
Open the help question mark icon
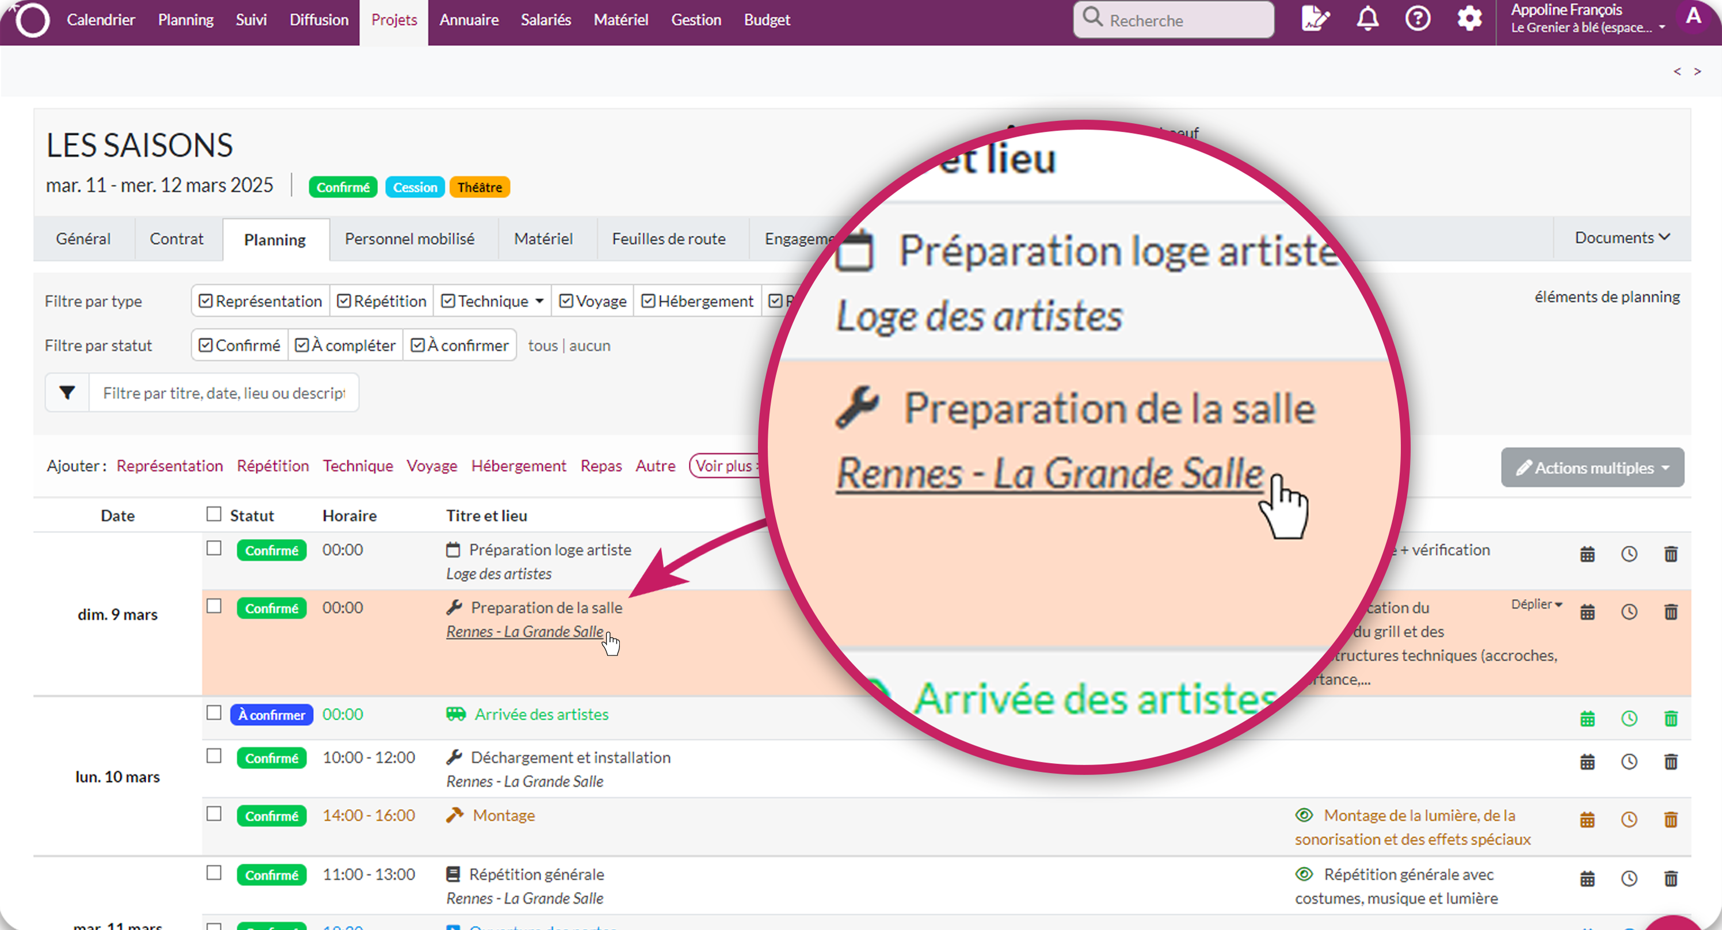coord(1417,19)
